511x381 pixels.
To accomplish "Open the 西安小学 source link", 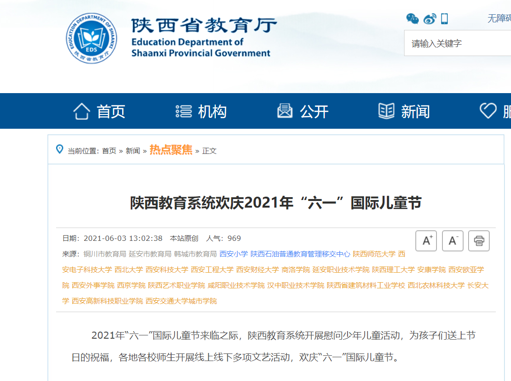I will point(233,254).
